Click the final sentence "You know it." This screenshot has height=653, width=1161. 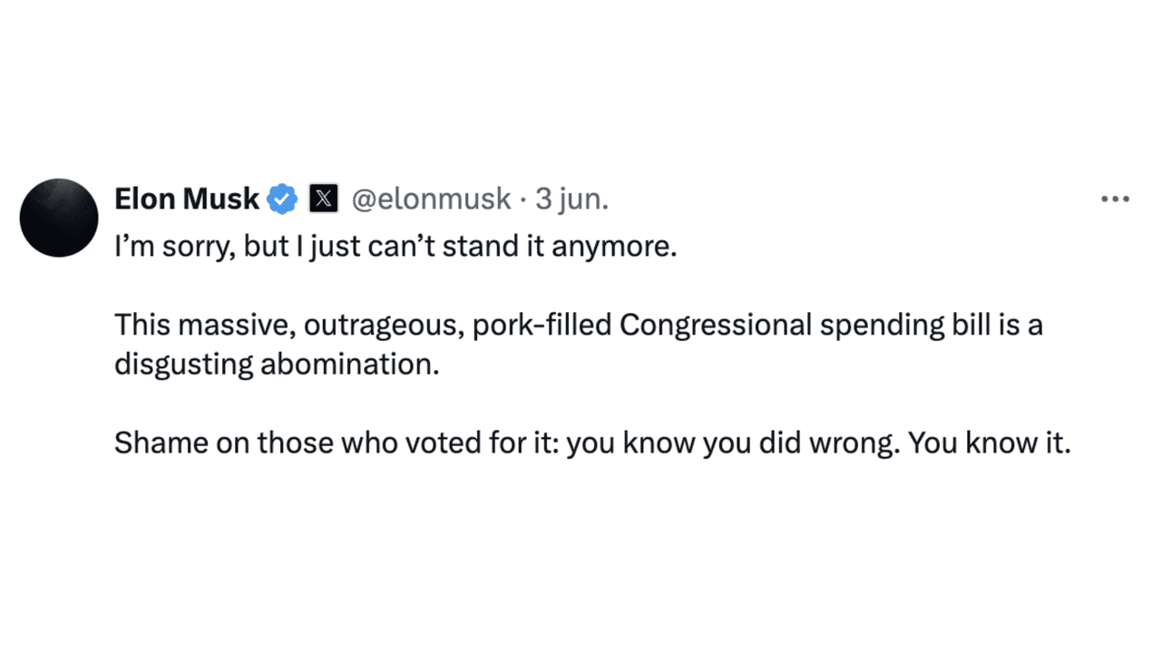coord(990,443)
